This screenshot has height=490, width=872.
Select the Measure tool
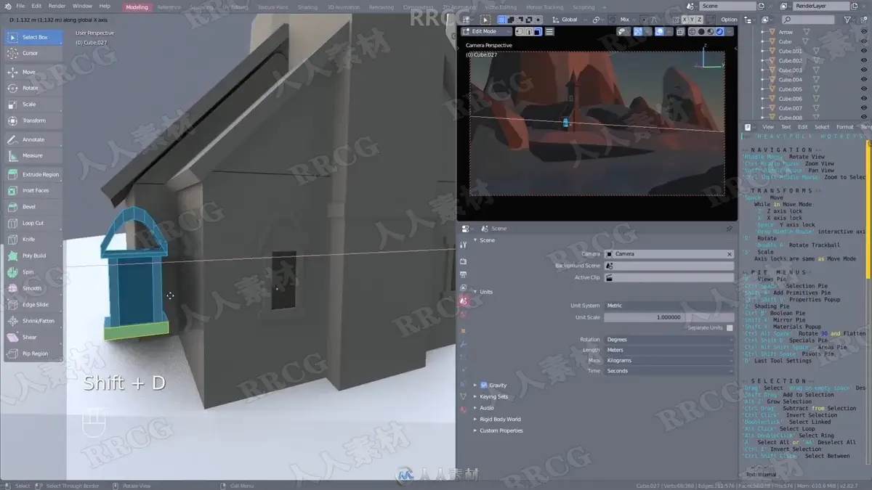(33, 155)
